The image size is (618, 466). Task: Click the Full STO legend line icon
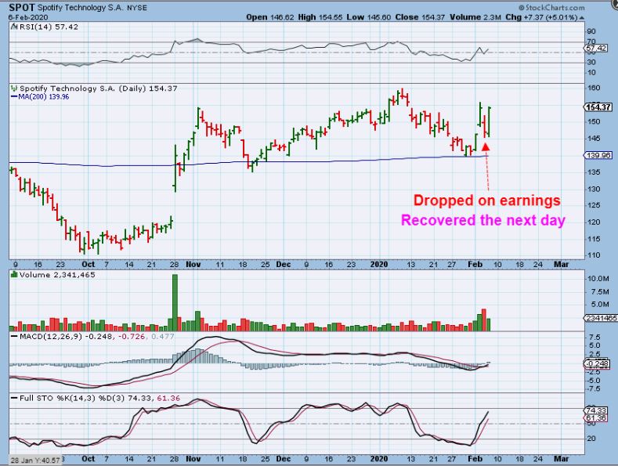pyautogui.click(x=14, y=399)
